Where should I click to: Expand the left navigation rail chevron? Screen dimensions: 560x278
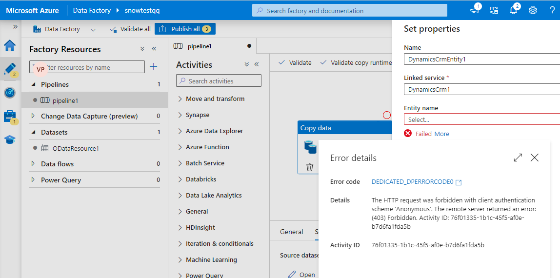pos(15,26)
